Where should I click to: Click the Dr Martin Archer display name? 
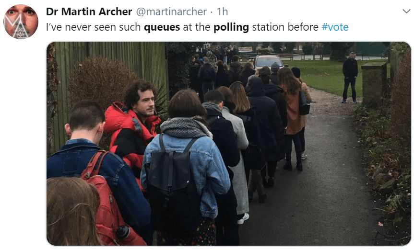pos(89,11)
